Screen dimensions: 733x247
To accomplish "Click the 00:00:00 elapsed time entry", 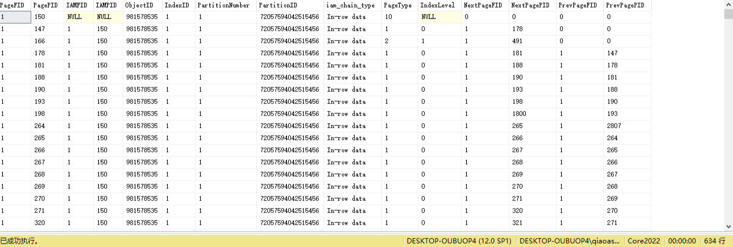I will pos(682,241).
